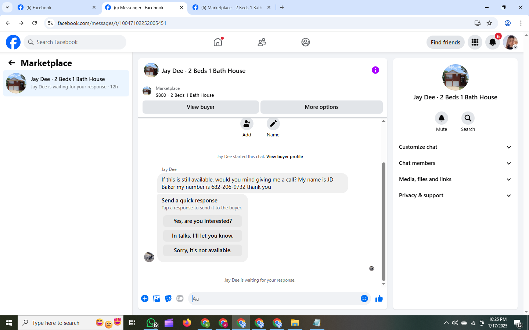529x330 pixels.
Task: Switch to the (6) Facebook tab
Action: tap(56, 7)
